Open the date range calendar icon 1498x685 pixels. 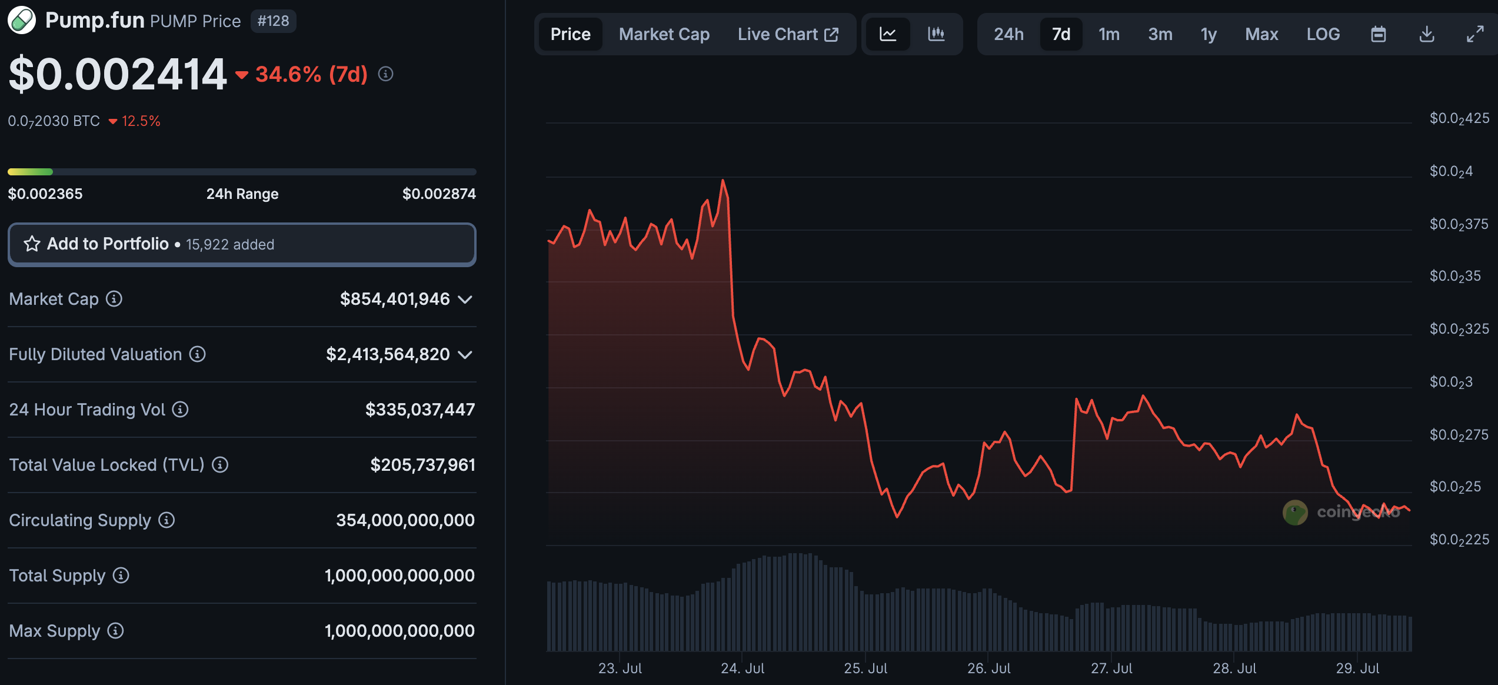click(1378, 34)
